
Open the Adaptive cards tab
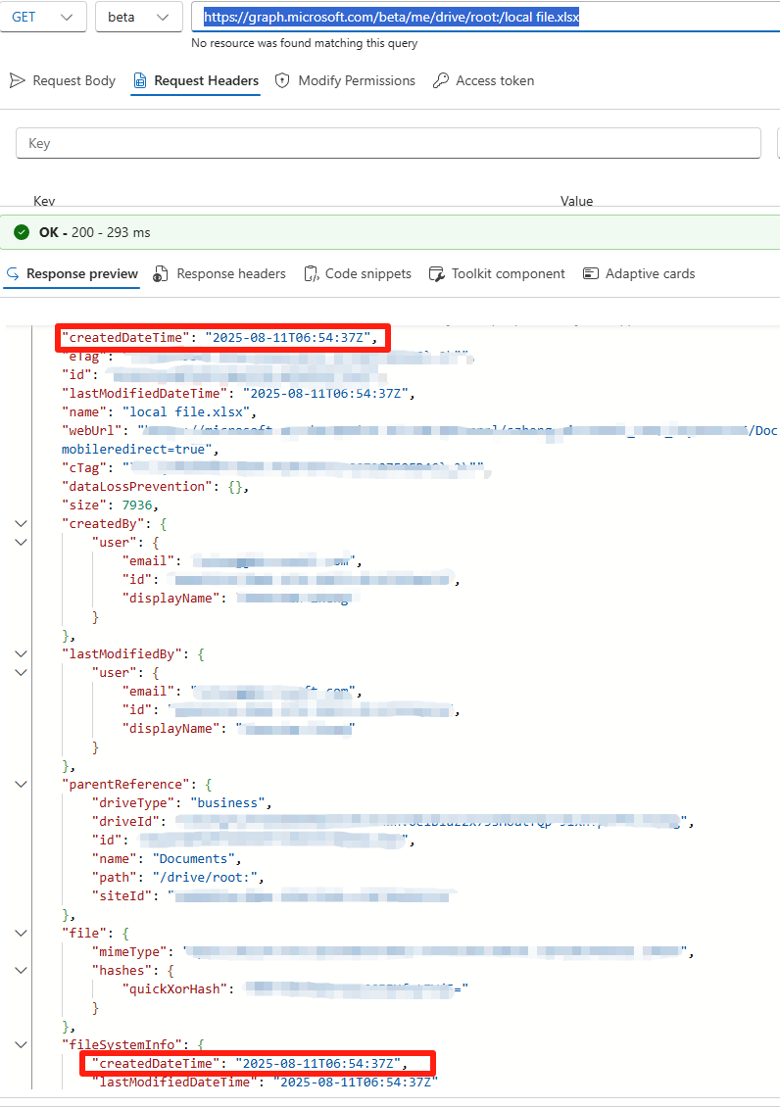[639, 274]
